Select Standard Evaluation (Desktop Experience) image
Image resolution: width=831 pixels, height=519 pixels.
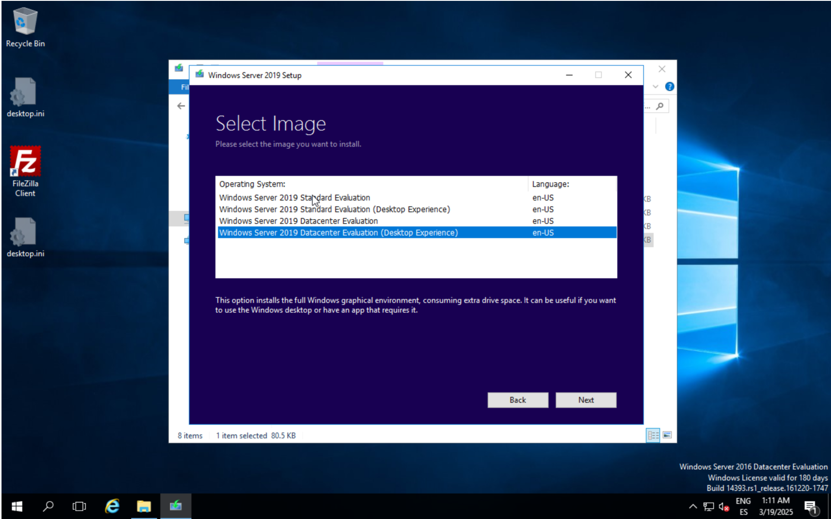(x=334, y=209)
